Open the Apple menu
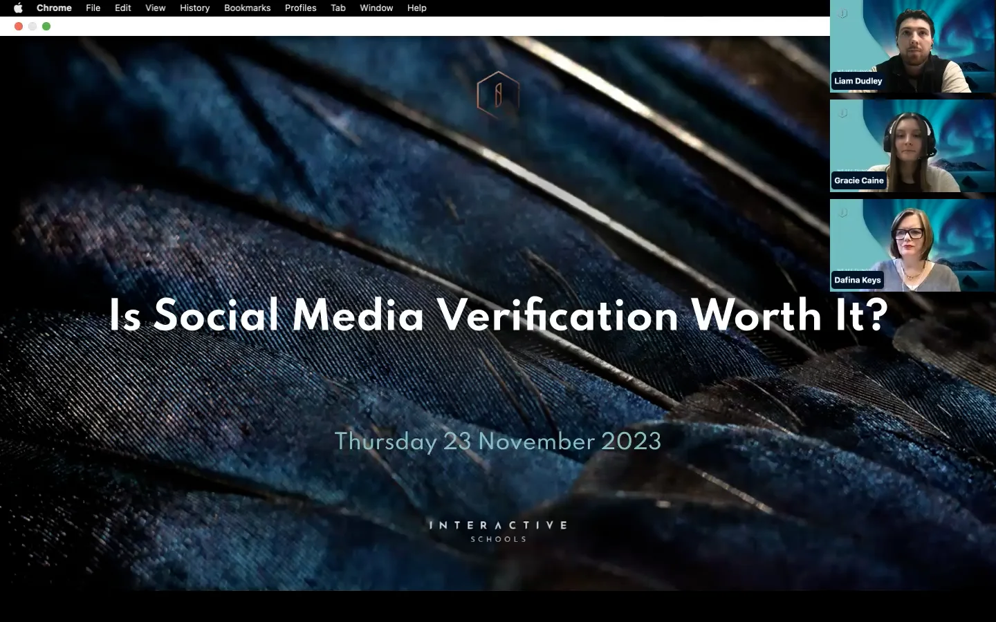The width and height of the screenshot is (996, 622). point(18,8)
